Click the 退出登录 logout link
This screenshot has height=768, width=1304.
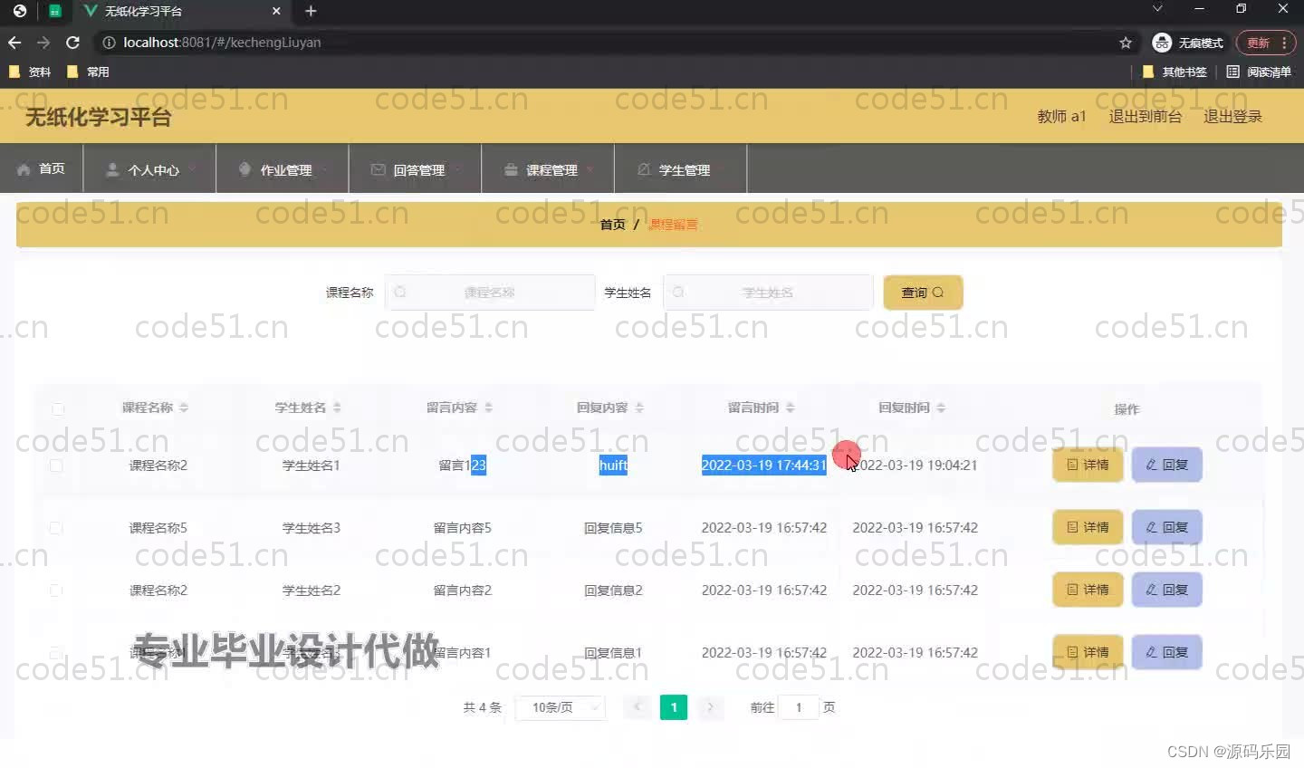click(1232, 116)
